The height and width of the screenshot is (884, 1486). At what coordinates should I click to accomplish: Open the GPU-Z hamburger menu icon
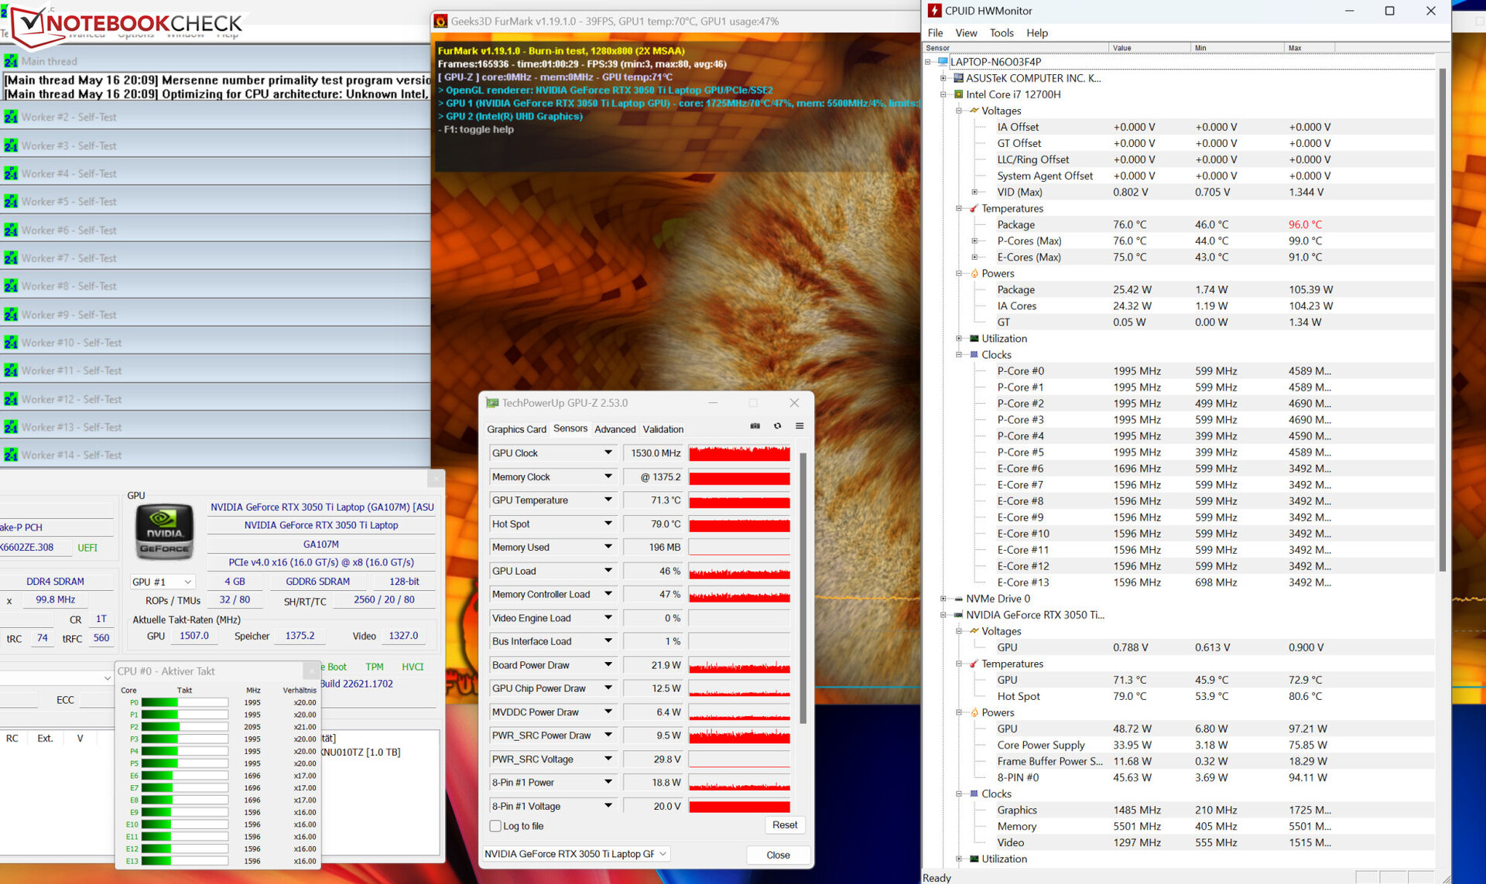click(x=799, y=426)
